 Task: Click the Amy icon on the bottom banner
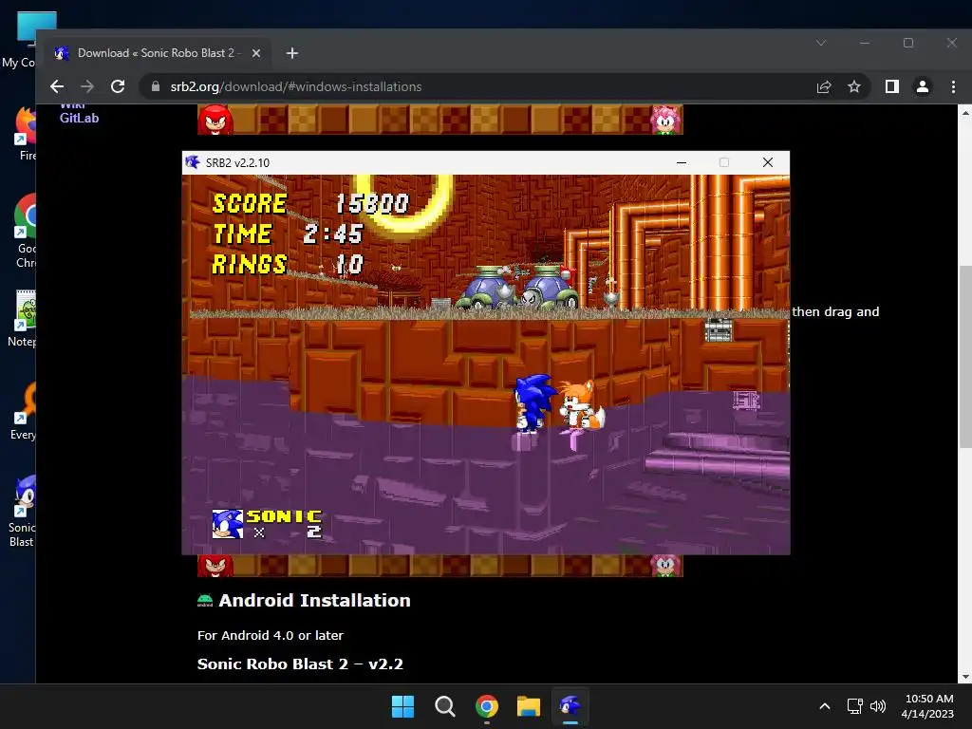pos(665,566)
